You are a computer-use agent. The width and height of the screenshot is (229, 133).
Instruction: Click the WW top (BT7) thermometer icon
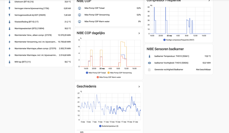coord(9,62)
